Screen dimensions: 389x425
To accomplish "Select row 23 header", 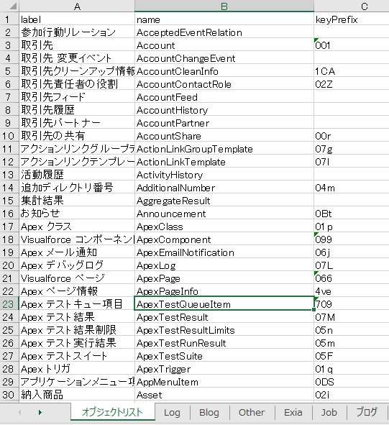I will (9, 304).
